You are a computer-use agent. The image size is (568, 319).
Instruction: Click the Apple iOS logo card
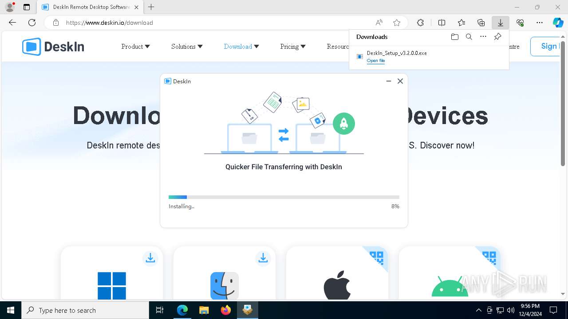tap(337, 286)
